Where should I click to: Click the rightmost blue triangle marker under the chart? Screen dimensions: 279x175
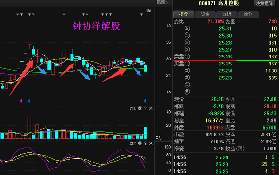click(x=145, y=101)
